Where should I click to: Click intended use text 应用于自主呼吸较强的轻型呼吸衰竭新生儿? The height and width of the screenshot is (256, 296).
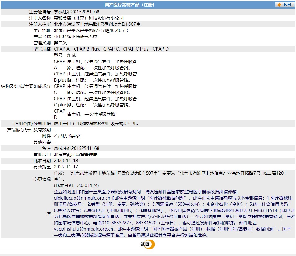click(97, 124)
